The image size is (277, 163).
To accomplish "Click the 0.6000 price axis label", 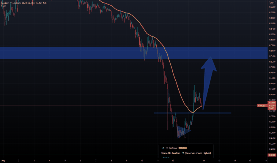I will (x=272, y=40).
